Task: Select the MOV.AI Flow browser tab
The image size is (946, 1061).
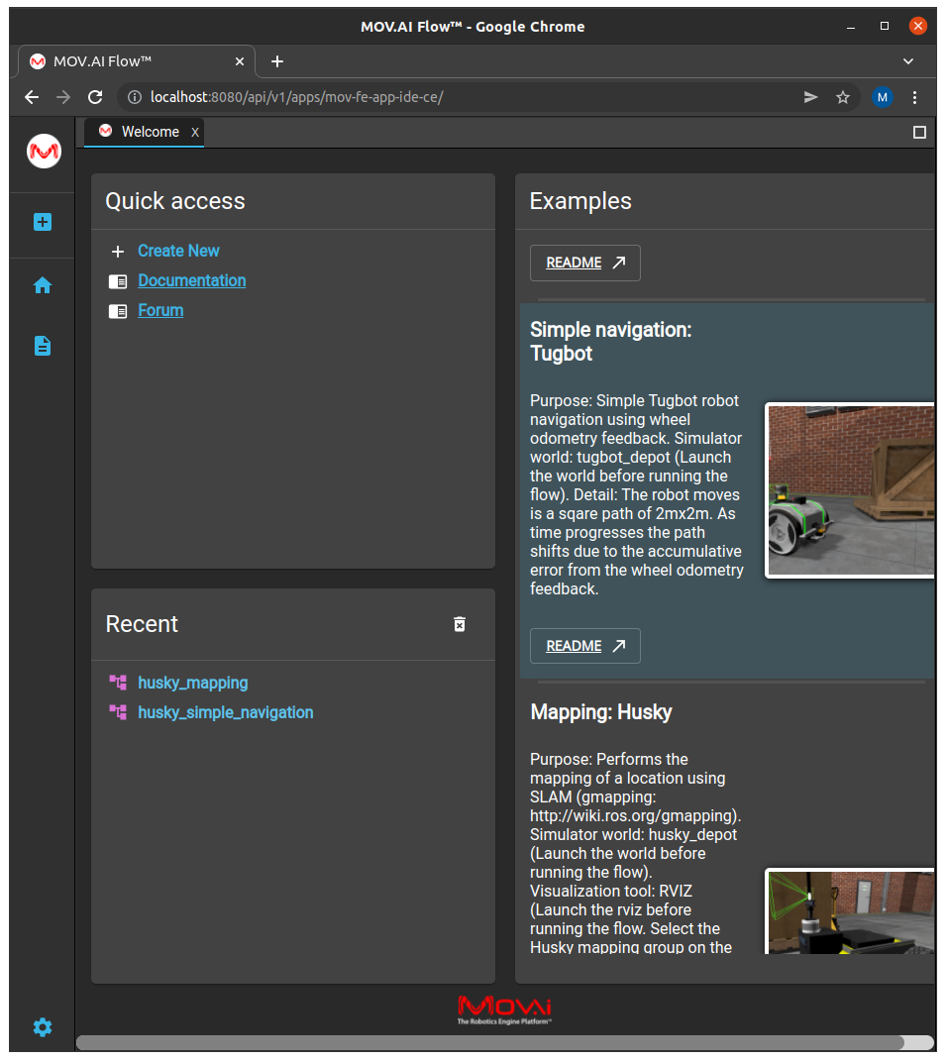Action: coord(136,61)
